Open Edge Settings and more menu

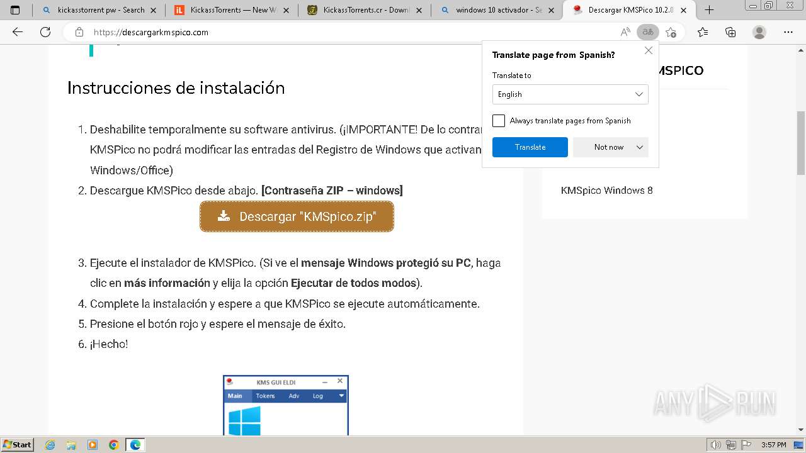(x=788, y=32)
